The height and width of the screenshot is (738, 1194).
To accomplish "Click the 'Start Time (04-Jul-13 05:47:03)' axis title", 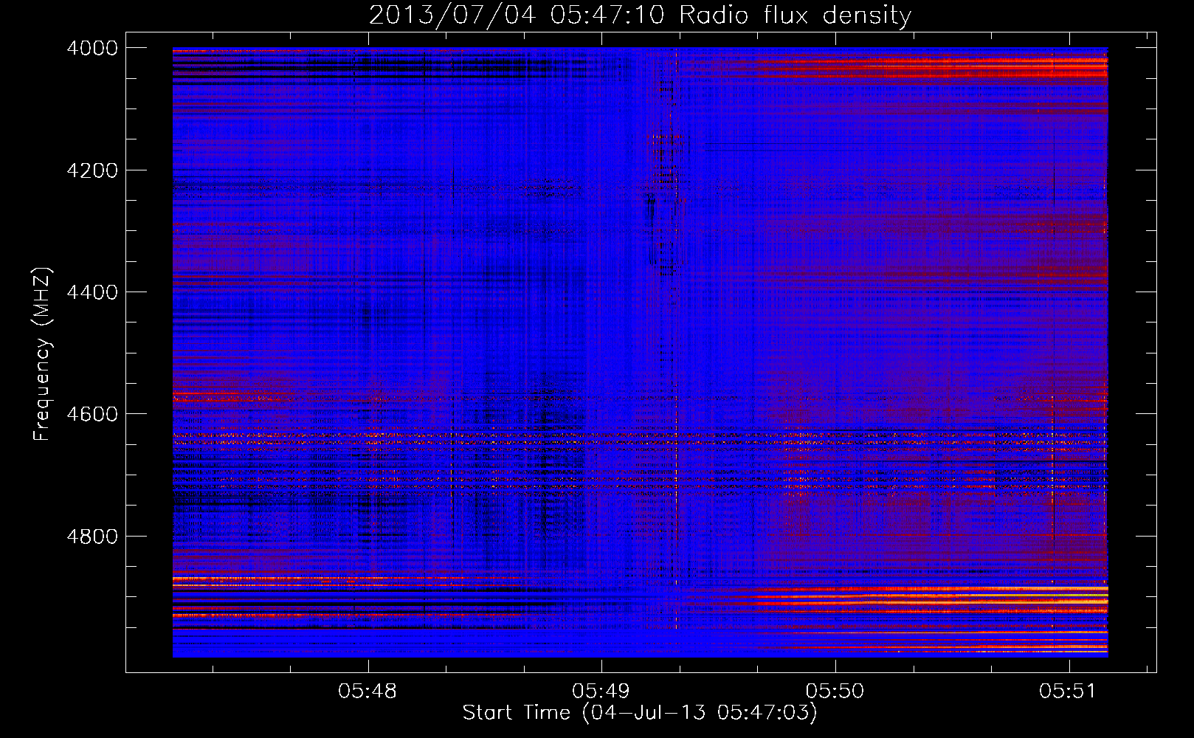I will 640,713.
